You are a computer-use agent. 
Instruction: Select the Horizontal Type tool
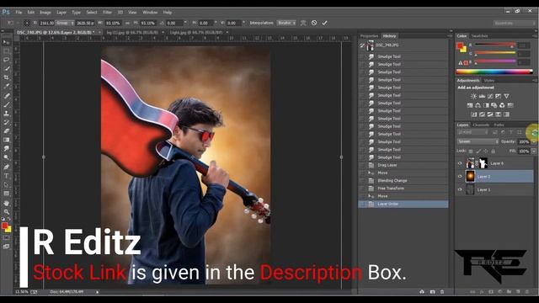[6, 176]
